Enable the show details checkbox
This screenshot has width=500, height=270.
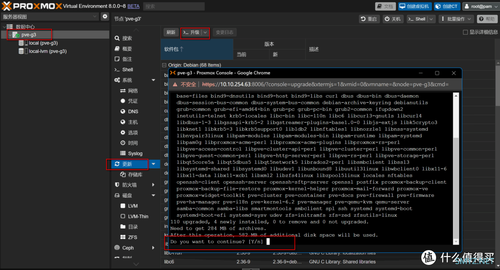(465, 32)
